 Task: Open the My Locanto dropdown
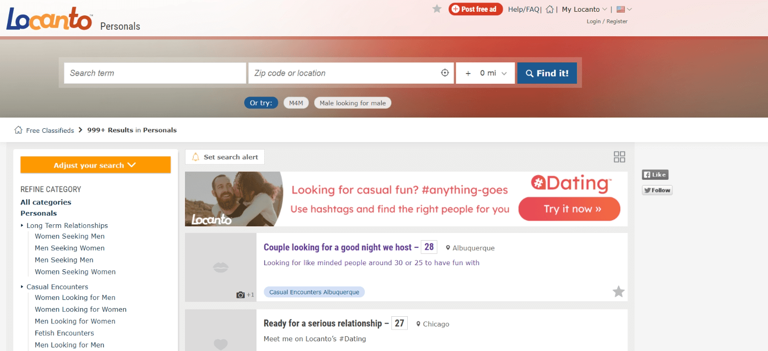point(585,9)
